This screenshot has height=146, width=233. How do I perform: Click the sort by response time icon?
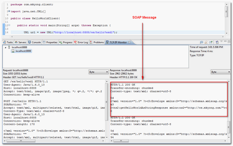[202, 42]
